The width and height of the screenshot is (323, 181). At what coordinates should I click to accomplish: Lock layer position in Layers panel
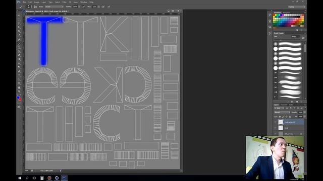(286, 117)
